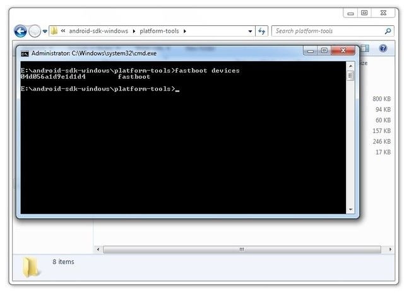The image size is (404, 295).
Task: Click cmd scrollbar up arrow
Action: [x=350, y=66]
